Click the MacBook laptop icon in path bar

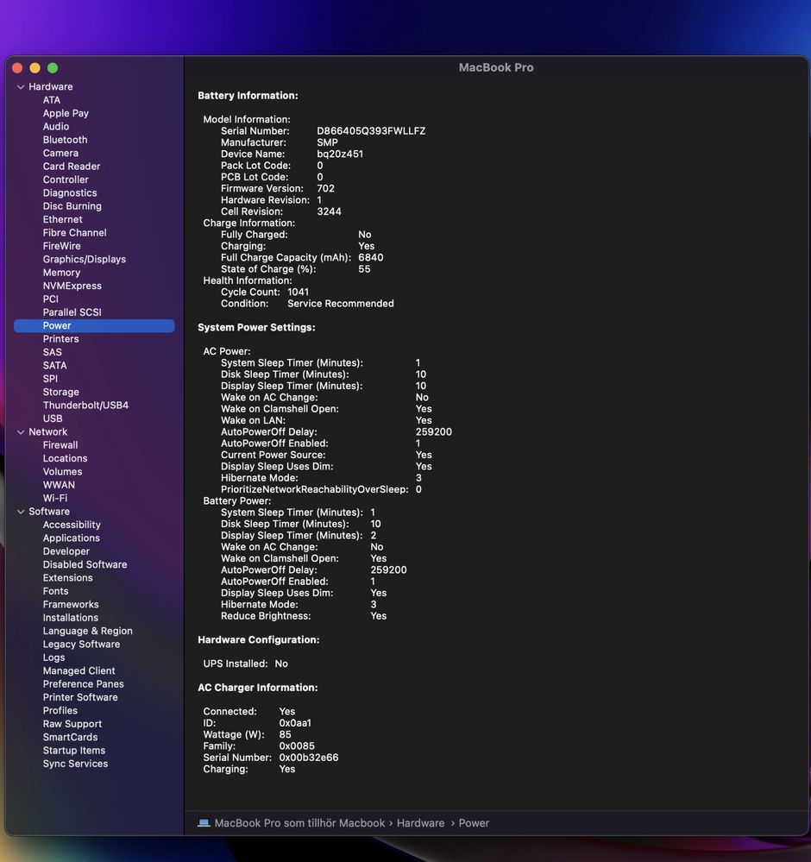204,823
